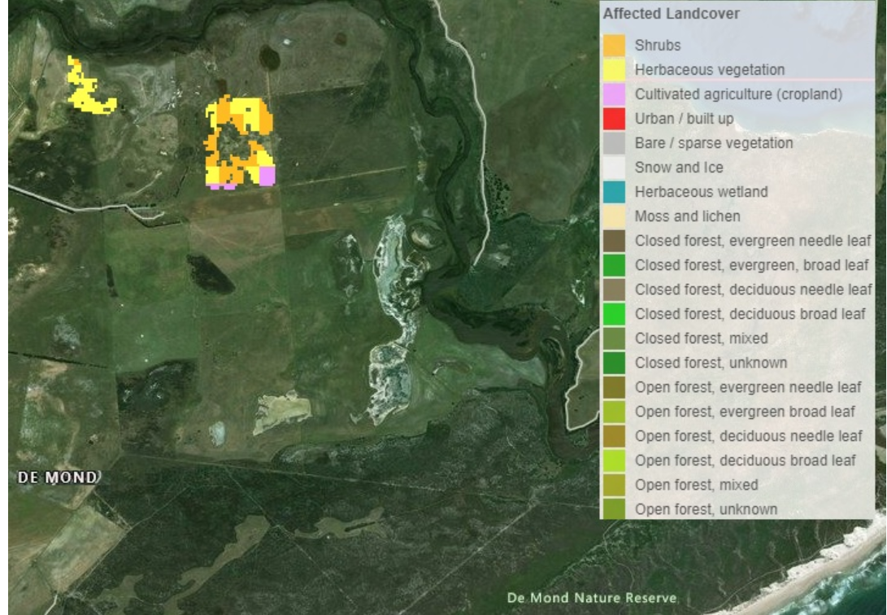Click the 'Herbaceous wetland' label
The image size is (887, 615).
[701, 192]
